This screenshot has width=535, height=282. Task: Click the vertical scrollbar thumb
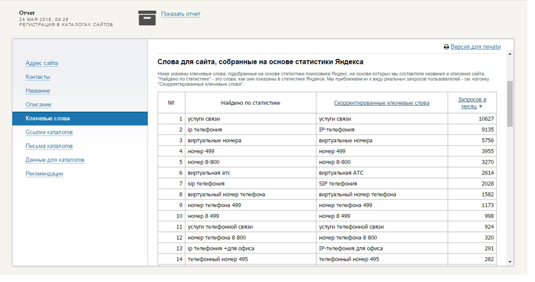click(509, 104)
